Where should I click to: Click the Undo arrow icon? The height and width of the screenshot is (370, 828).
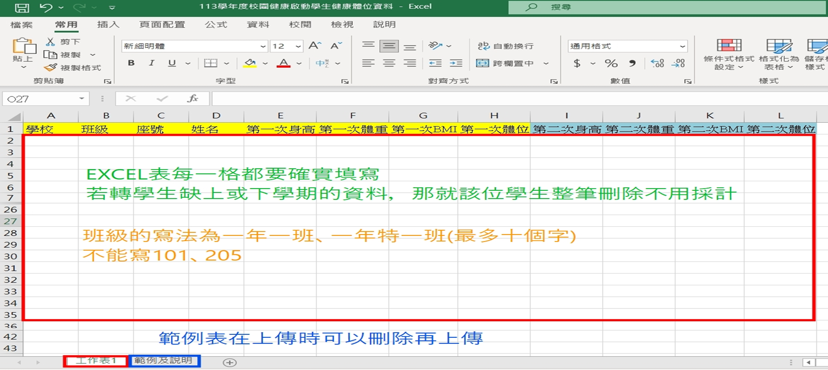46,7
